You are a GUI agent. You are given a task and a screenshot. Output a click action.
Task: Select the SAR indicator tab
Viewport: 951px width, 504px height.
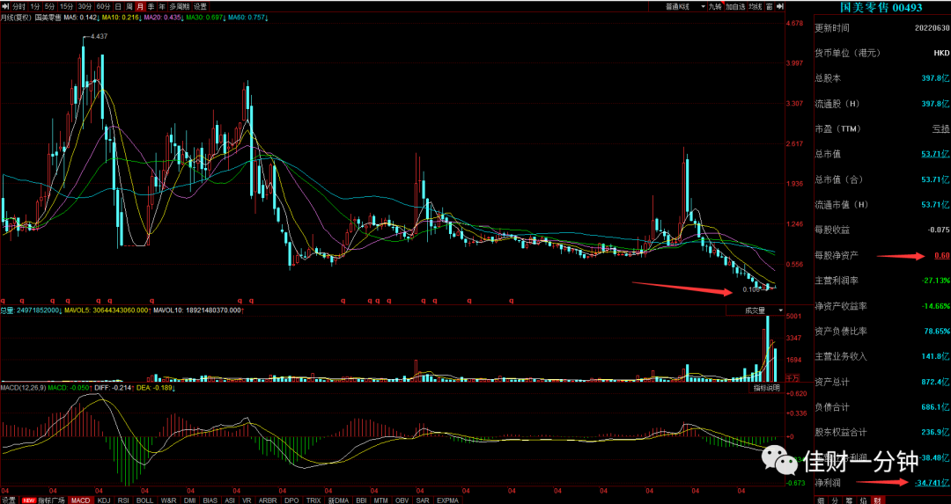click(x=423, y=500)
